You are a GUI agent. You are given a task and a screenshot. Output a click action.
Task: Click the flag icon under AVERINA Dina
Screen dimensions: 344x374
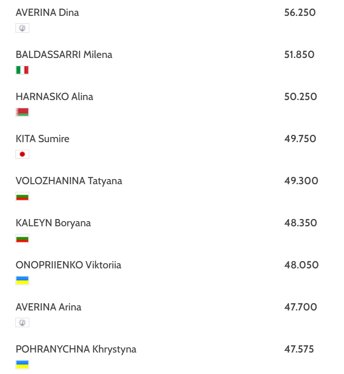pyautogui.click(x=22, y=28)
